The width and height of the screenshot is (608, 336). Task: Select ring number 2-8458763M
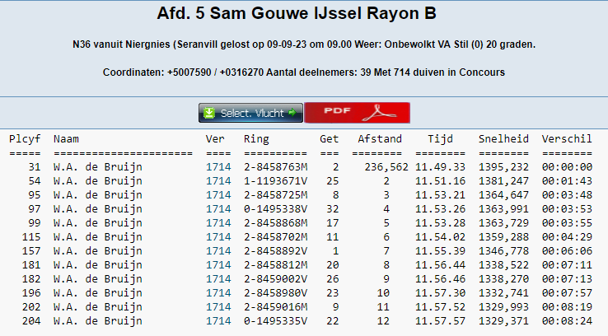(276, 167)
